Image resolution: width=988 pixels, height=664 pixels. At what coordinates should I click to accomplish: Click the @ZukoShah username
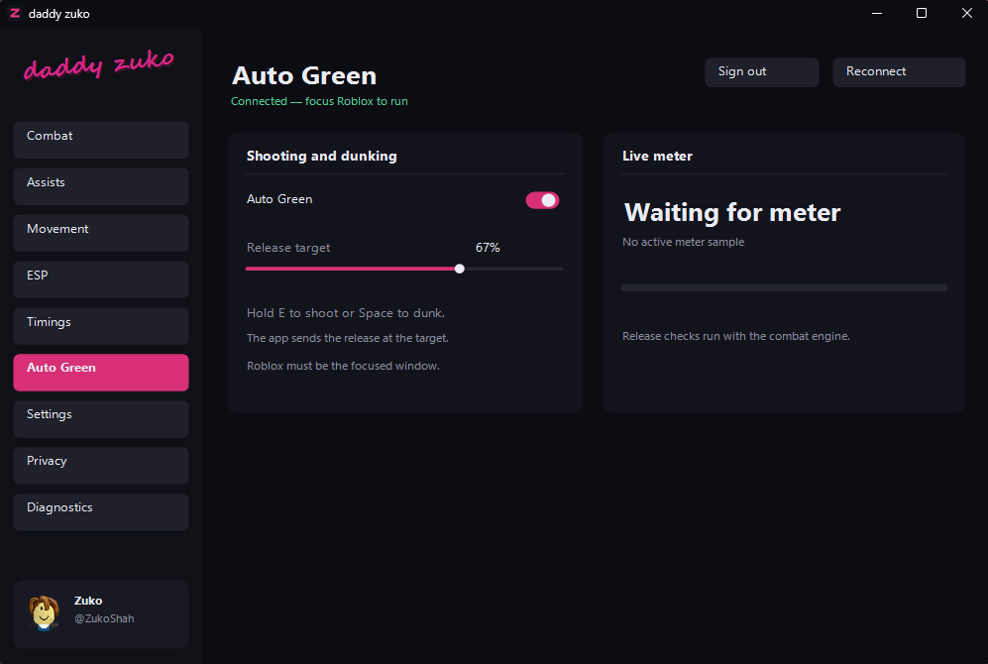coord(104,618)
